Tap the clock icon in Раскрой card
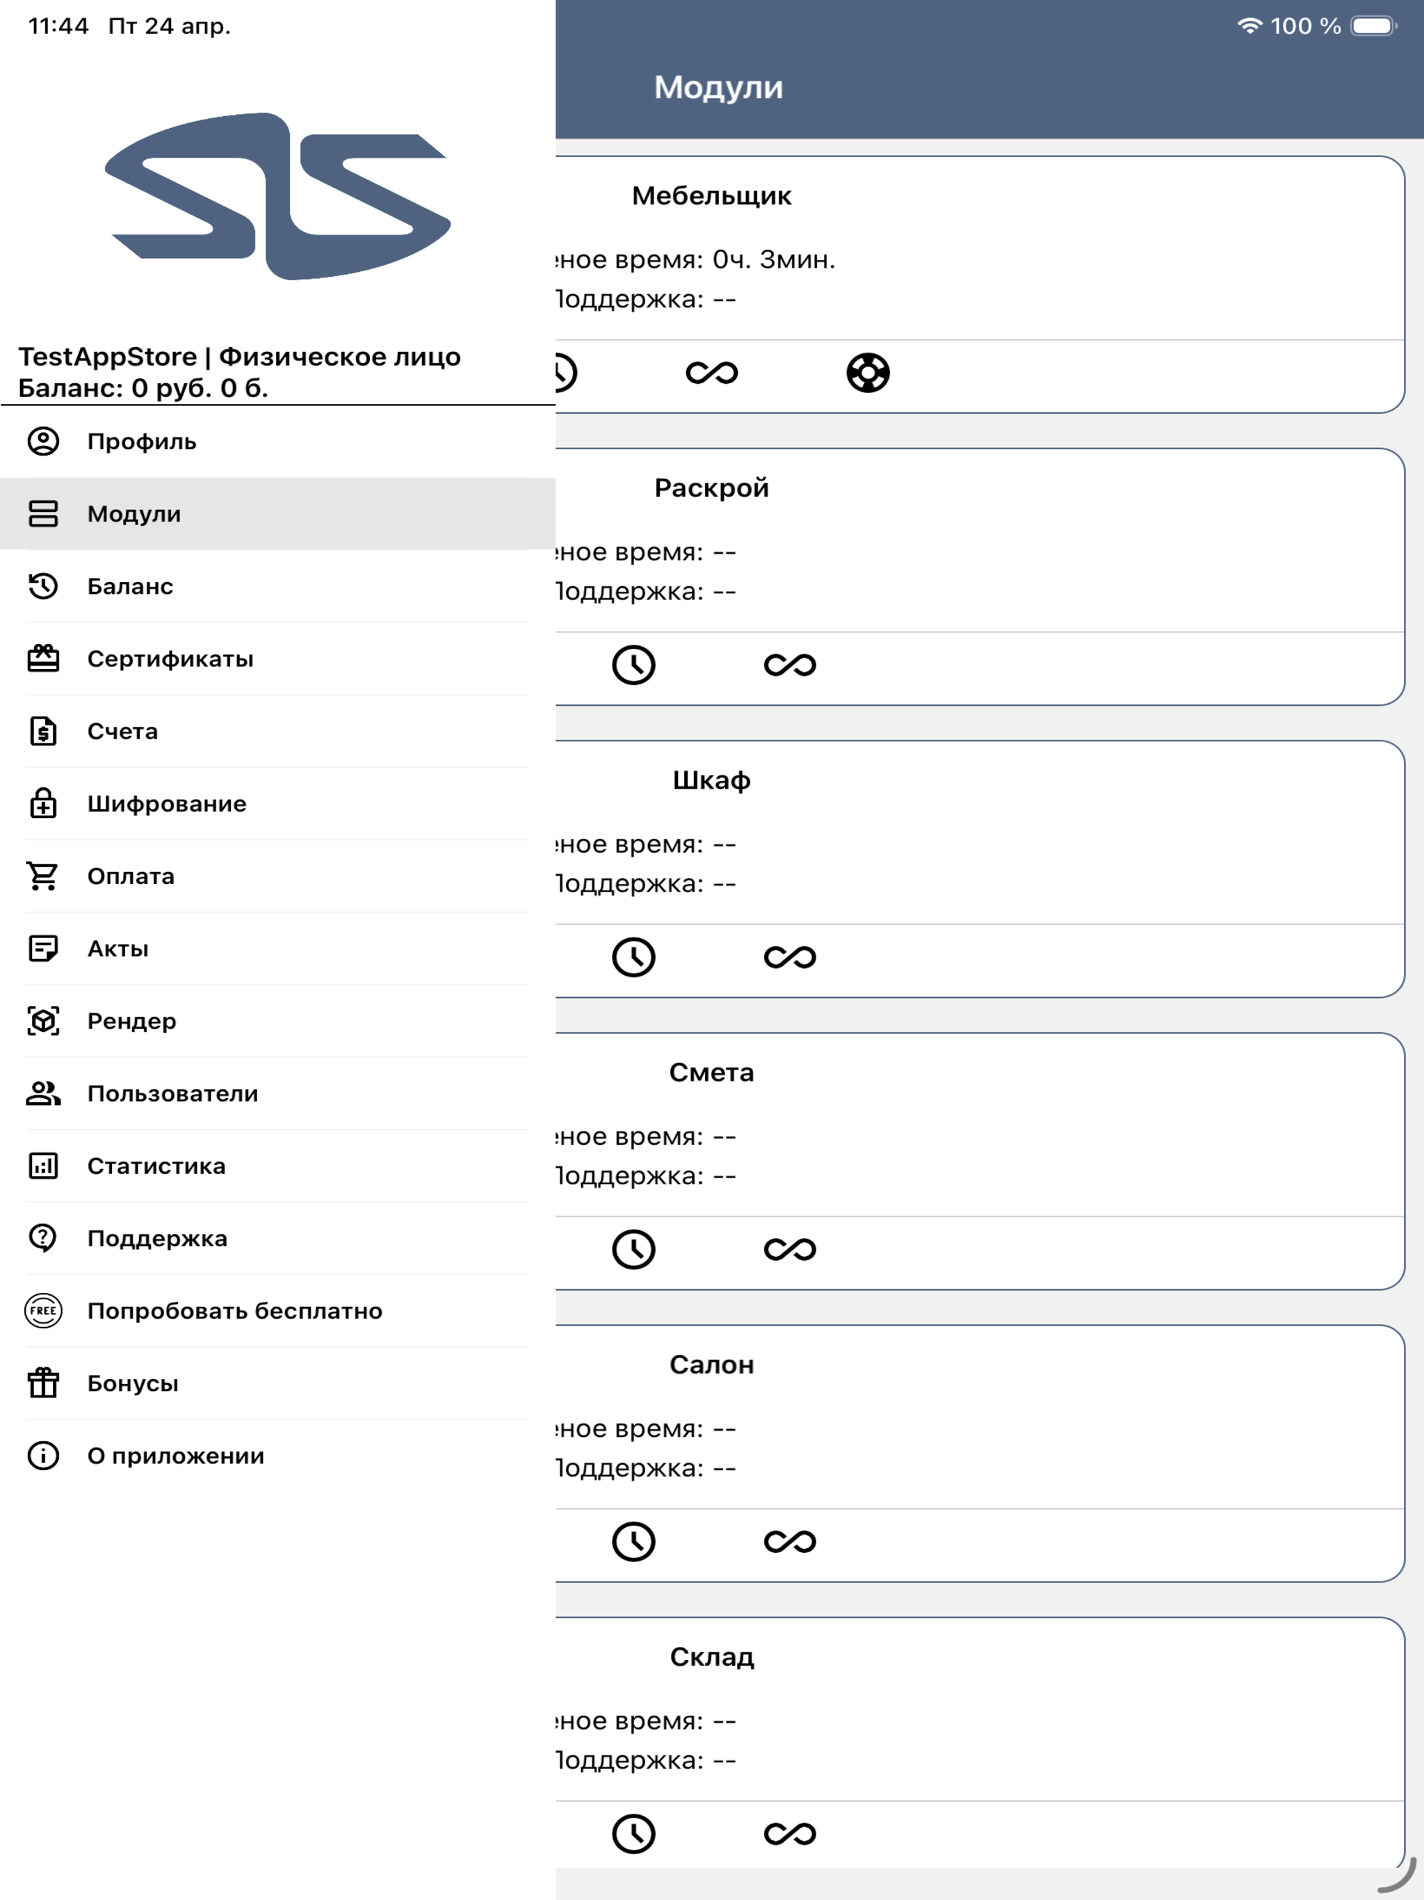The height and width of the screenshot is (1900, 1424). (x=633, y=665)
